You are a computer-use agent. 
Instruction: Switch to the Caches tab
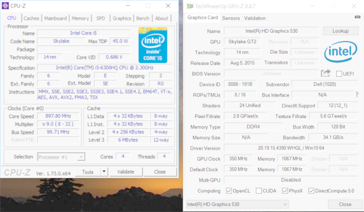coord(31,18)
